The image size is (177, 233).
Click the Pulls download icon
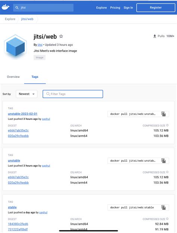pyautogui.click(x=155, y=36)
